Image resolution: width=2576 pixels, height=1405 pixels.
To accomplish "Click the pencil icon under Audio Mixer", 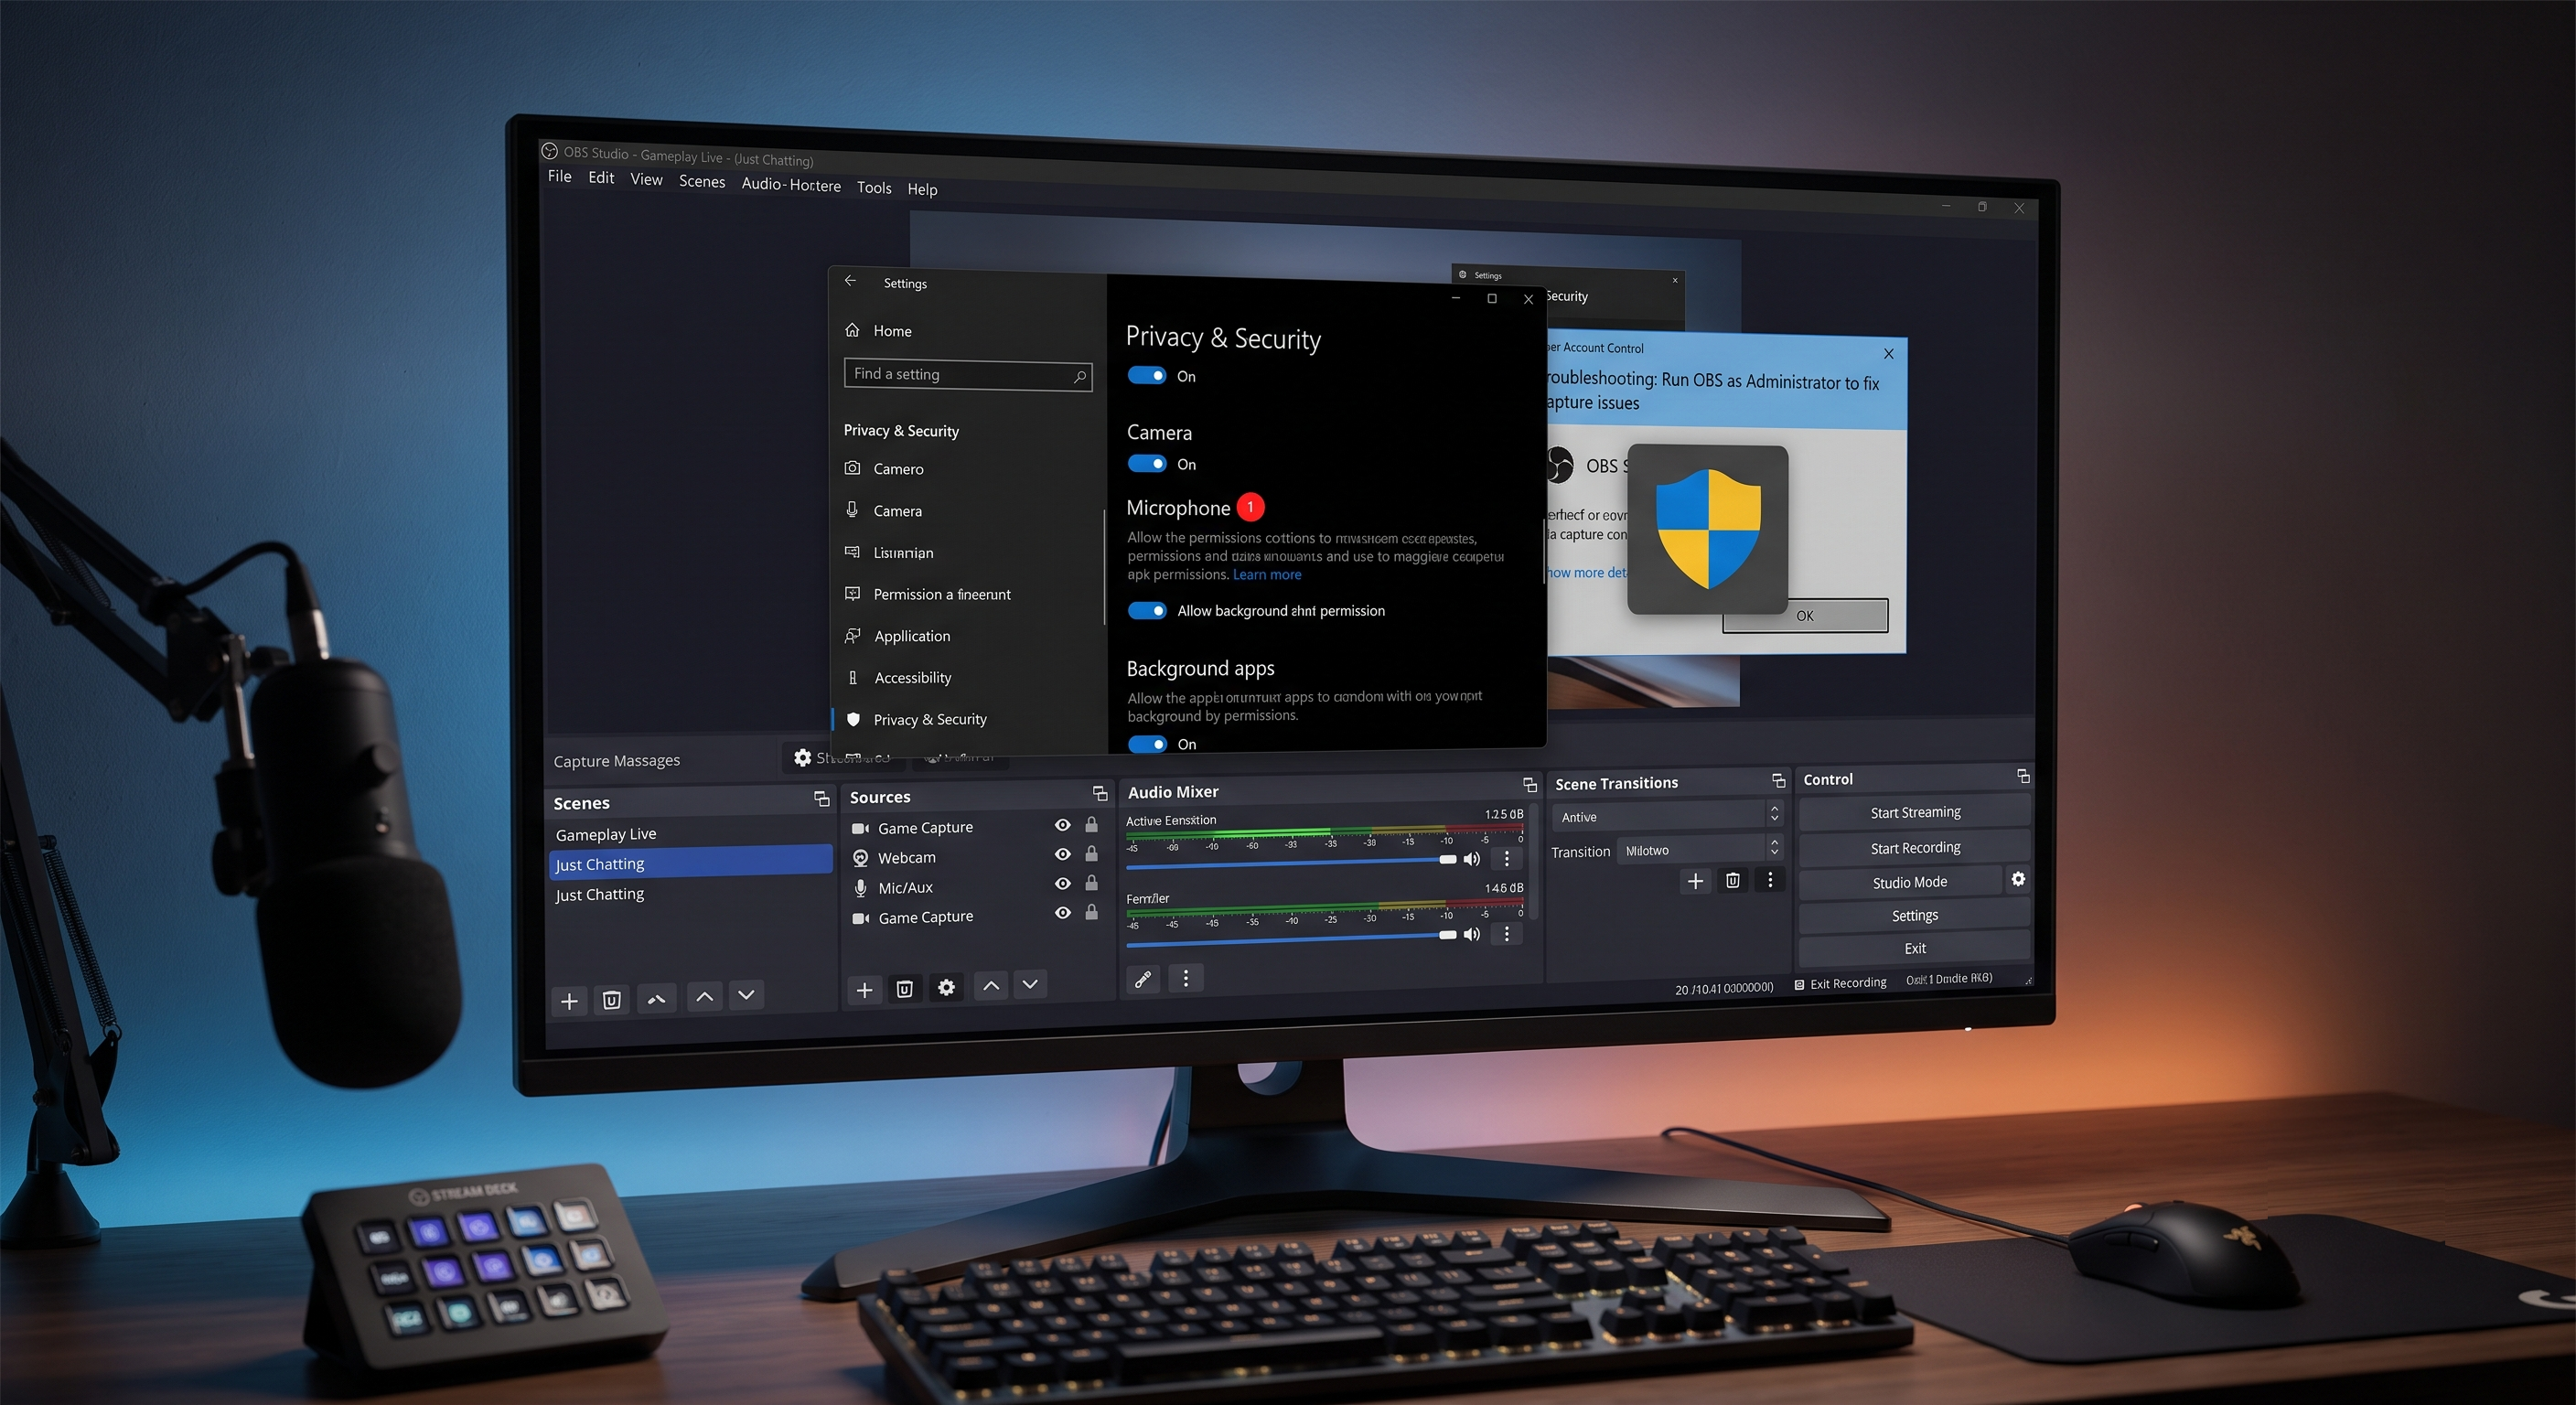I will point(1143,979).
